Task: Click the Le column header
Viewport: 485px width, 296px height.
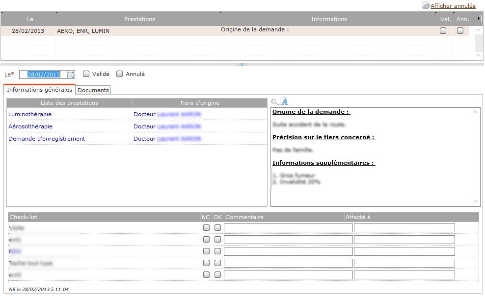Action: click(x=30, y=19)
